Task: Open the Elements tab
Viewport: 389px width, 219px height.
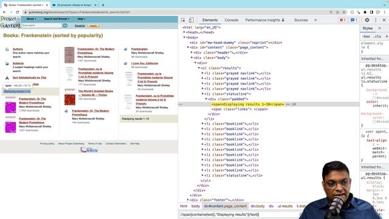Action: coord(210,20)
